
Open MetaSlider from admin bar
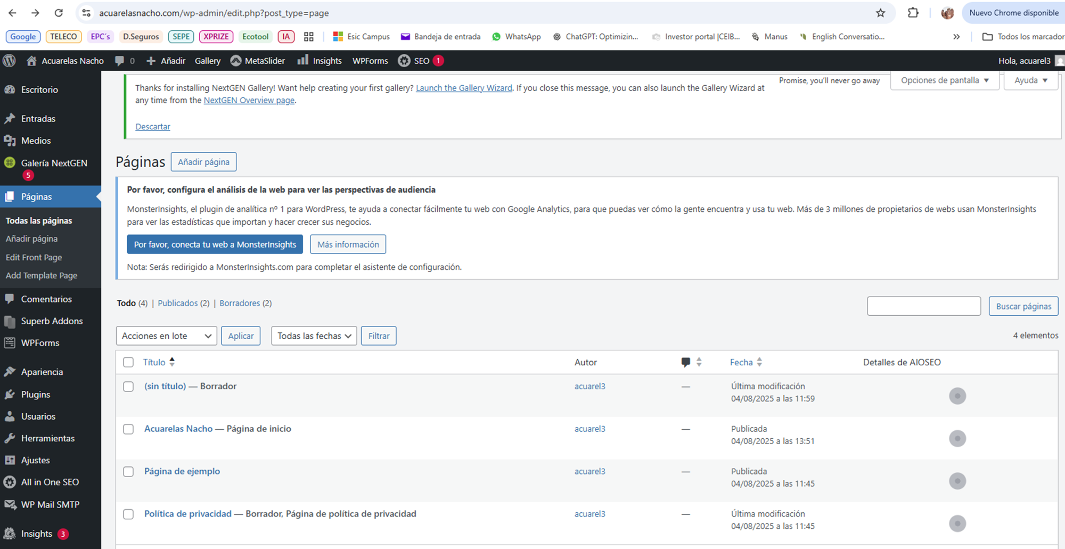tap(258, 61)
